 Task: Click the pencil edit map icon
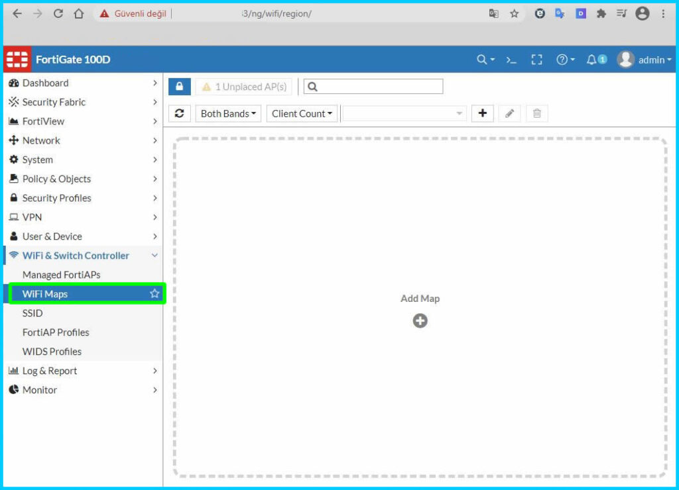(510, 113)
